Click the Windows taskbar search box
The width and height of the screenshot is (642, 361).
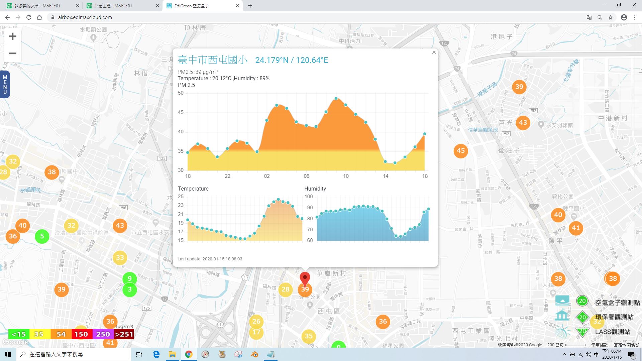tap(74, 354)
